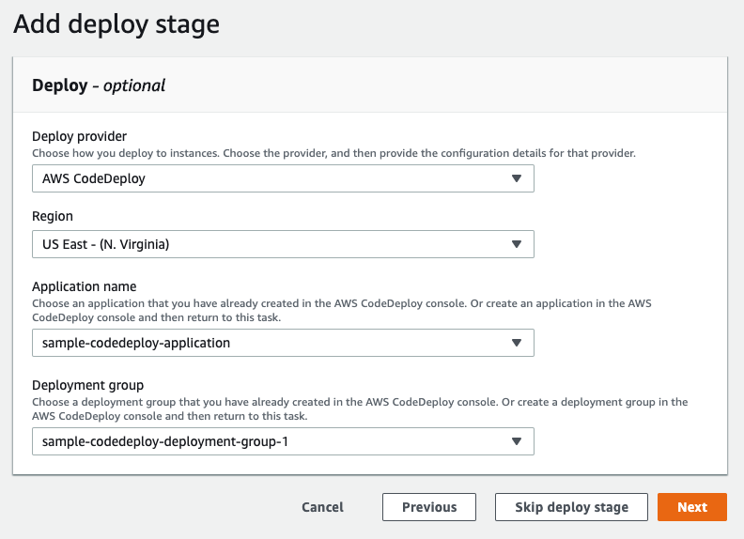Go back with the Previous button

(429, 507)
